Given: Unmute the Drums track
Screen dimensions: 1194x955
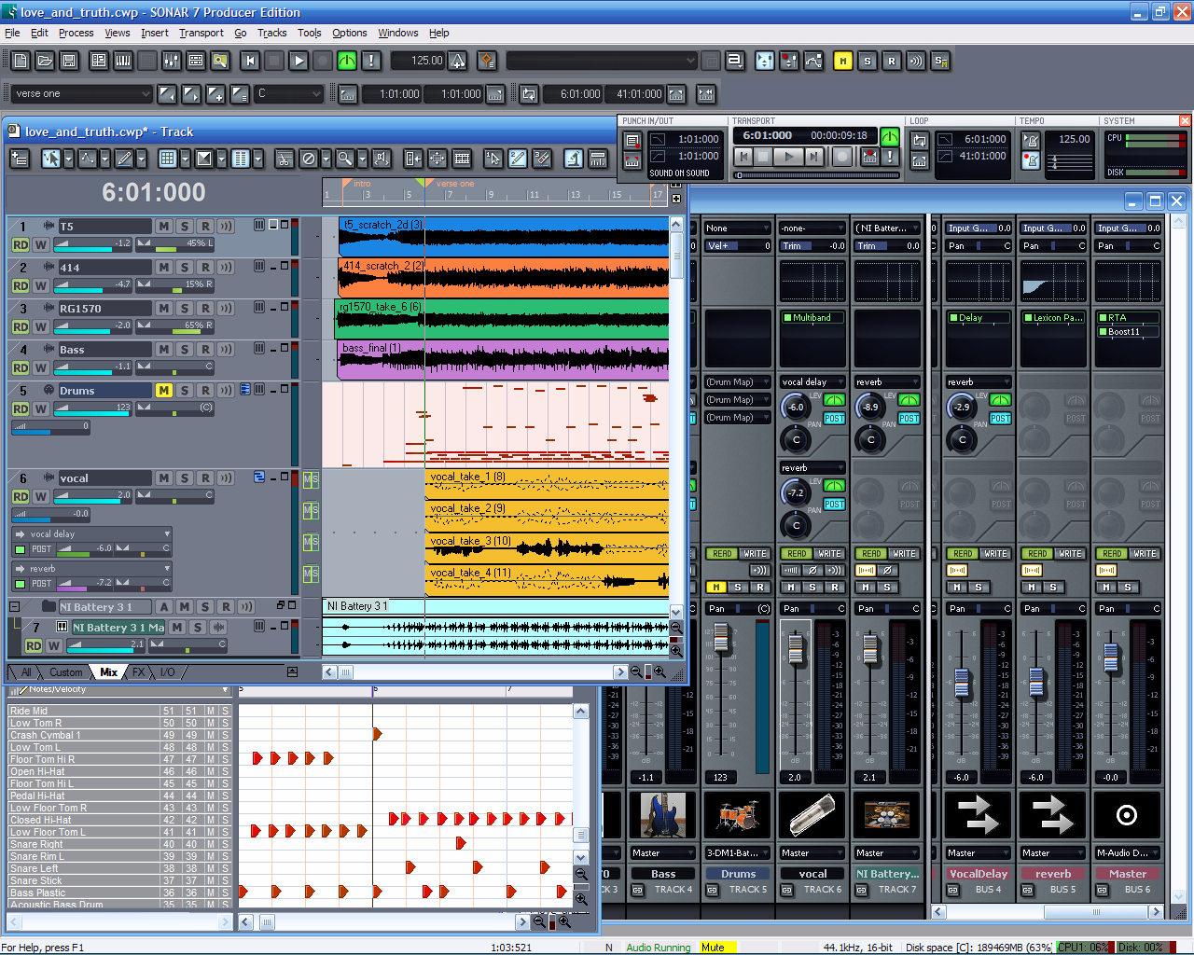Looking at the screenshot, I should pos(164,390).
